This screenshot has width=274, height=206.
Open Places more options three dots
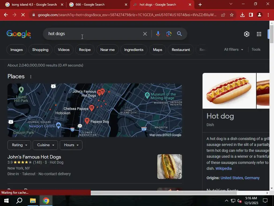click(x=31, y=76)
